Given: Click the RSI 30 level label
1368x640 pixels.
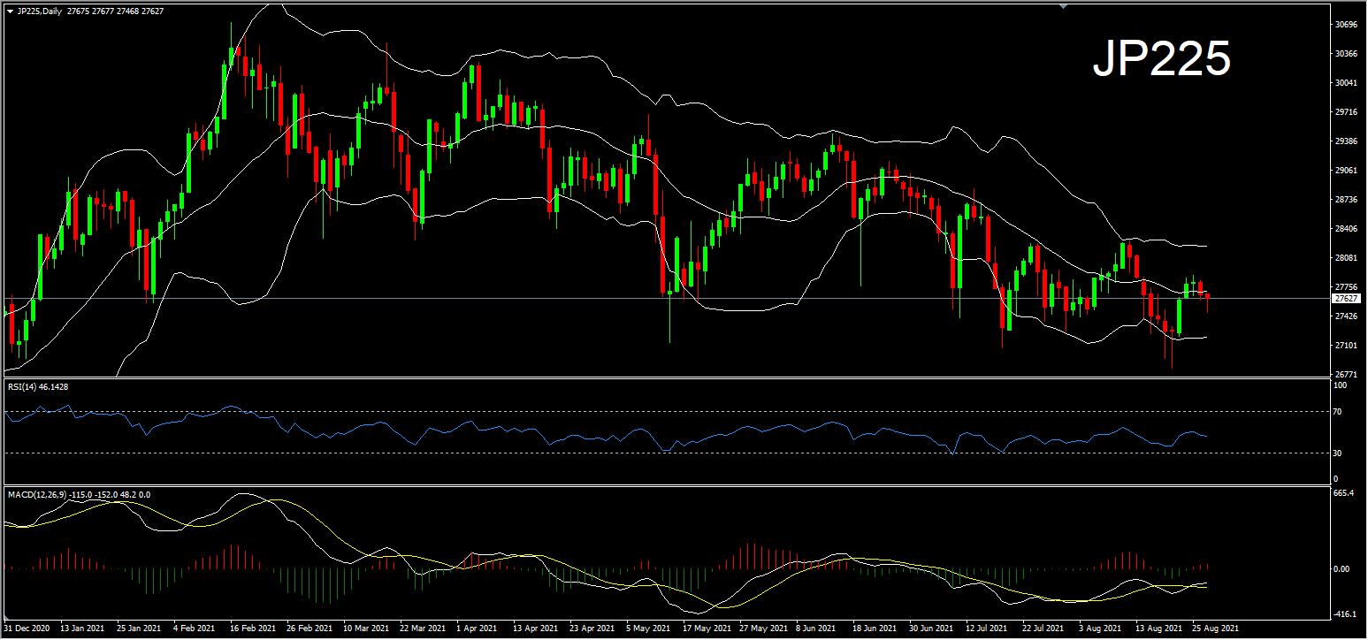Looking at the screenshot, I should pyautogui.click(x=1340, y=453).
